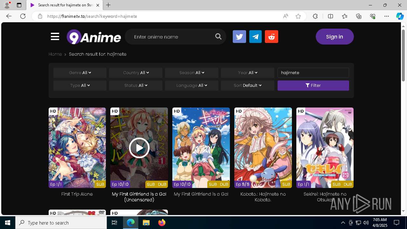Go back with the browser back arrow
This screenshot has height=229, width=407.
coord(9,16)
